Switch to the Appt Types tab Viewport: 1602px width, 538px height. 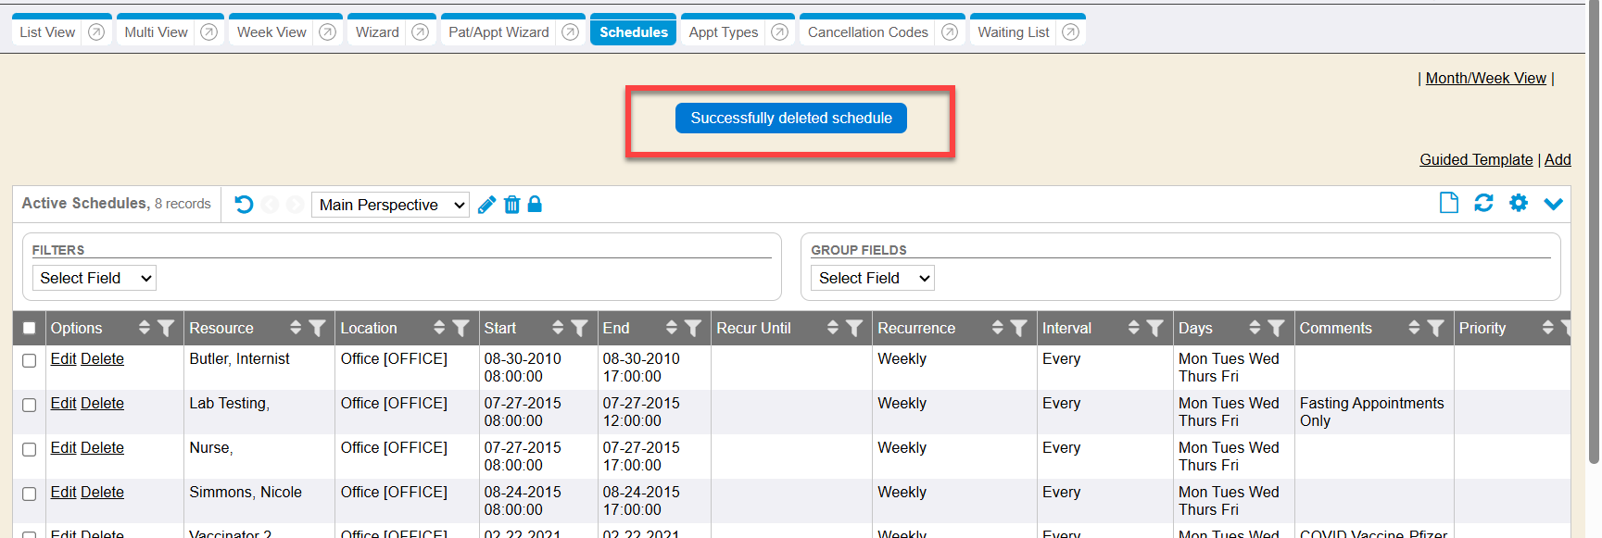[x=723, y=32]
